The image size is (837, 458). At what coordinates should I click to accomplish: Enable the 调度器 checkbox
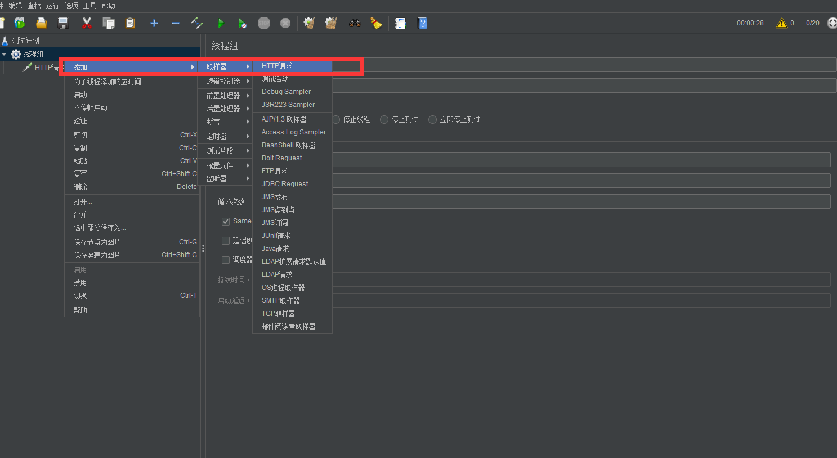[226, 260]
